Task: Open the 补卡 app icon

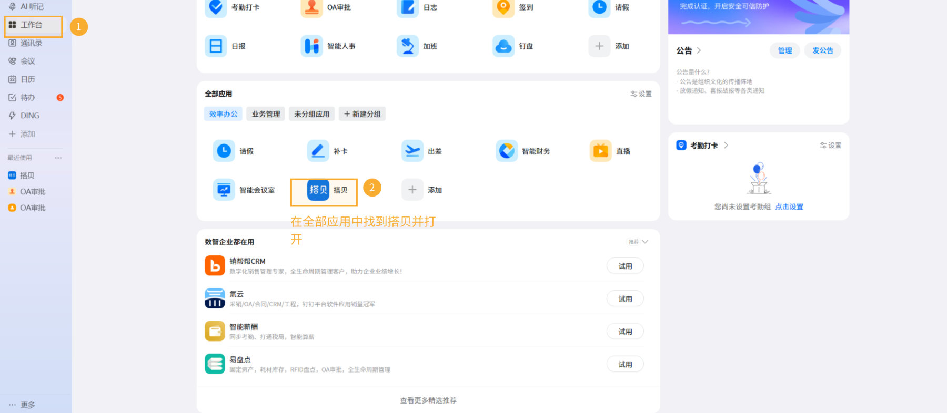Action: tap(318, 151)
